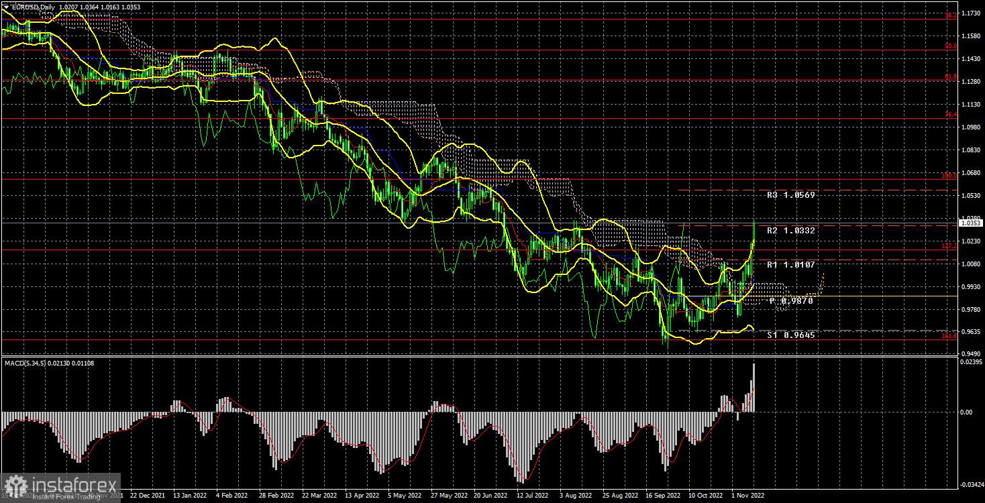This screenshot has width=985, height=503.
Task: Click the 3 Aug 2022 date label
Action: coord(576,496)
